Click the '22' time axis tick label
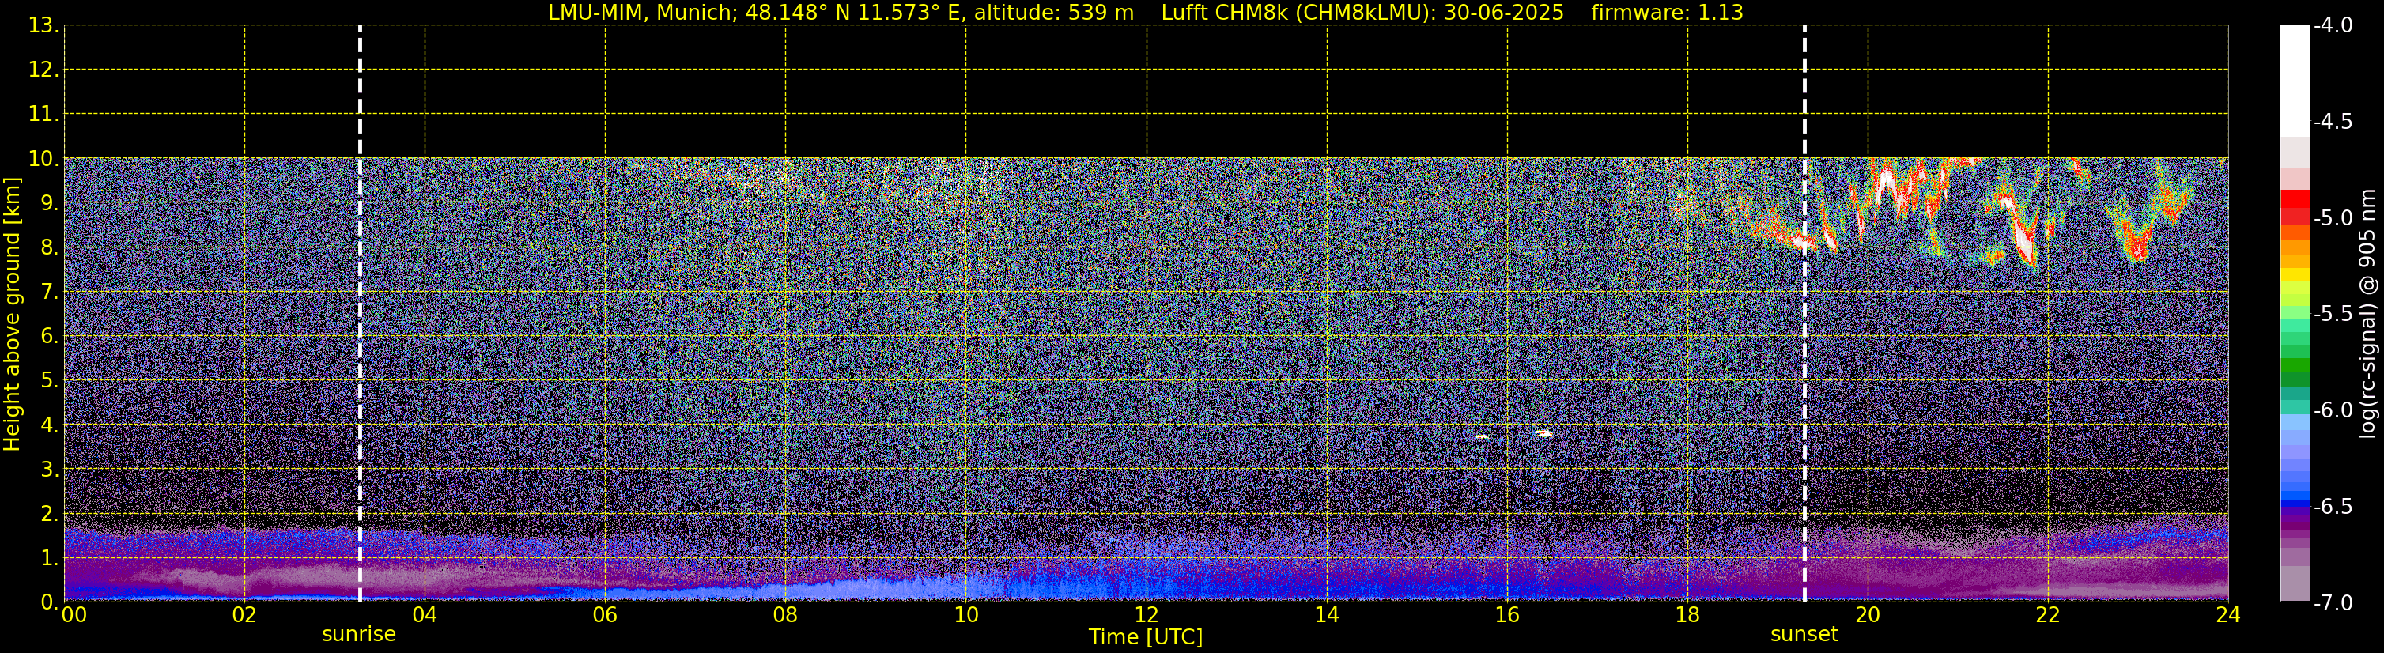Viewport: 2384px width, 653px height. pos(2048,616)
